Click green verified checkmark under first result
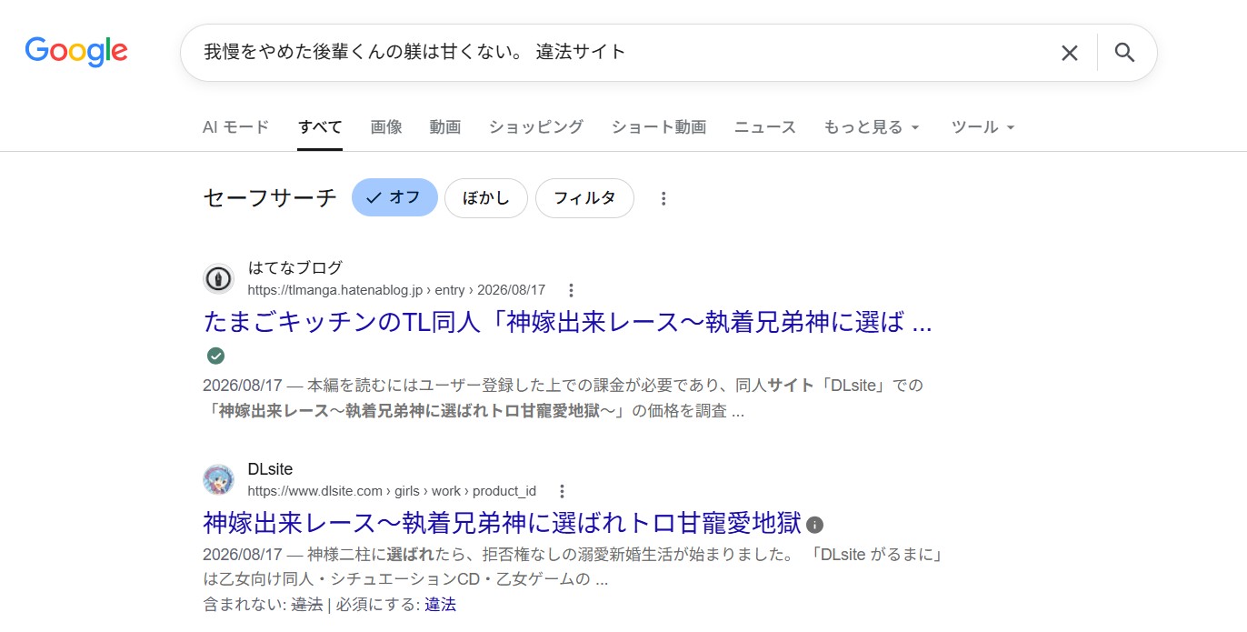 (x=215, y=356)
